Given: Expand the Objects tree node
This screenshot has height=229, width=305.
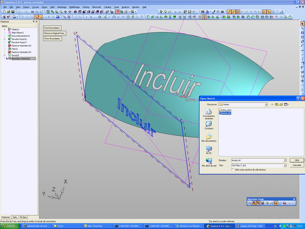Looking at the screenshot, I should pos(5,29).
